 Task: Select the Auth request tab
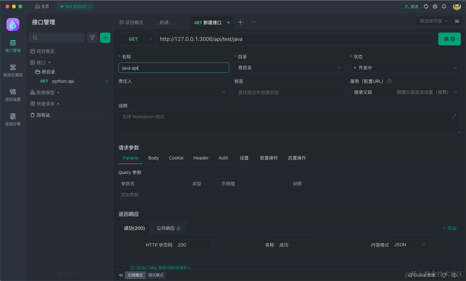point(224,158)
